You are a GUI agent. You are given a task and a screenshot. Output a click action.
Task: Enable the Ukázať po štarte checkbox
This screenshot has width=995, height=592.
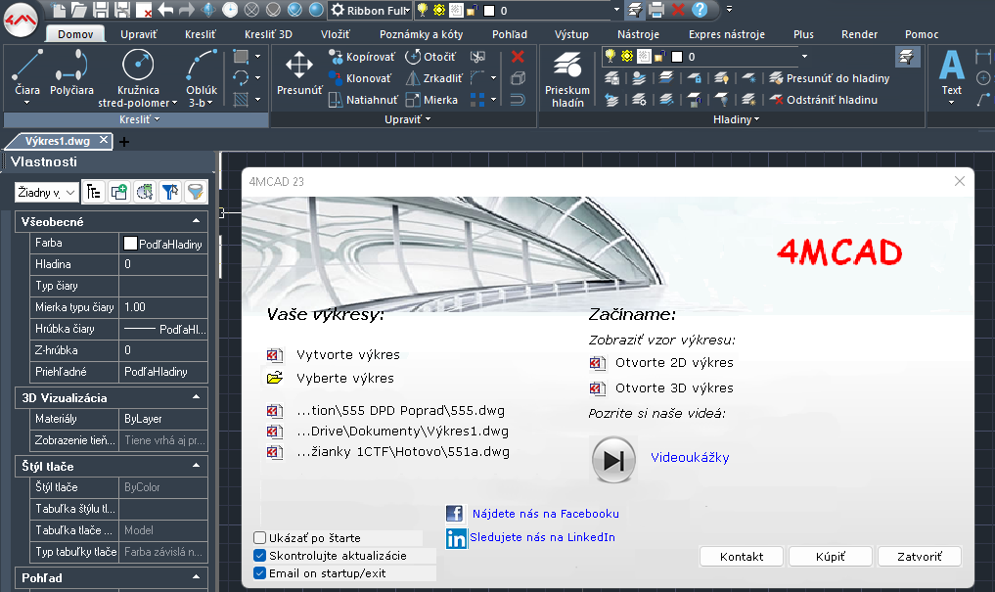(x=259, y=538)
